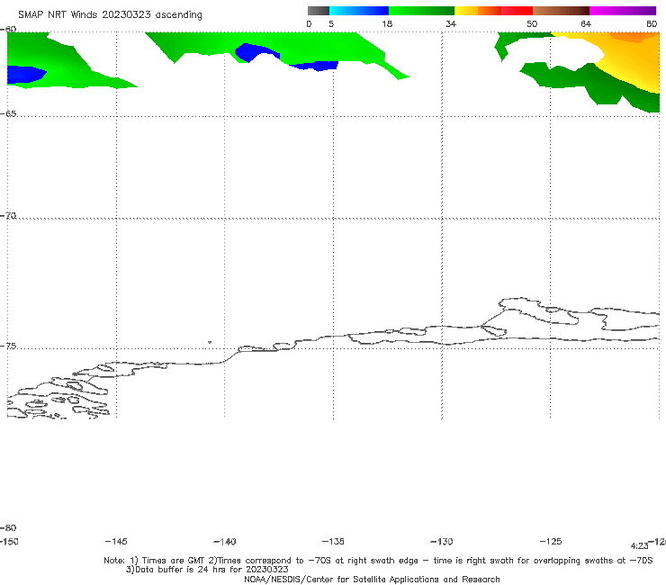666x585 pixels.
Task: Click the note '3)Data buffer is 24 hrs for 20230323'
Action: 207,570
